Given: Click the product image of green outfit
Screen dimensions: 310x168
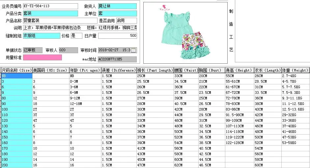Looking at the screenshot, I should click(x=185, y=33).
